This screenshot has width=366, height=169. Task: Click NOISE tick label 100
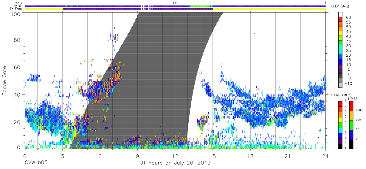(357, 129)
